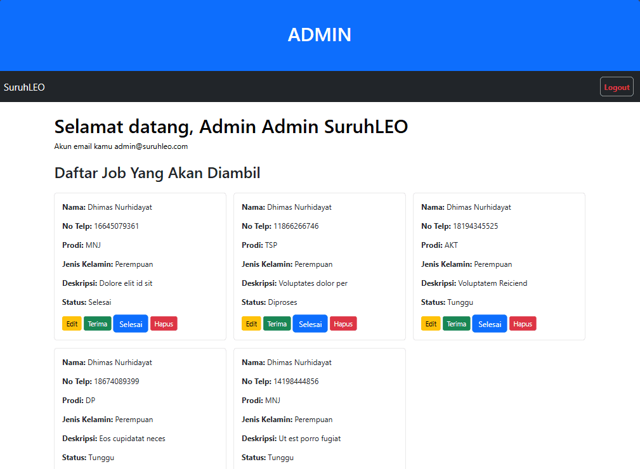Image resolution: width=640 pixels, height=469 pixels.
Task: Mark Selesai for the job with phone 16645079361
Action: [131, 324]
